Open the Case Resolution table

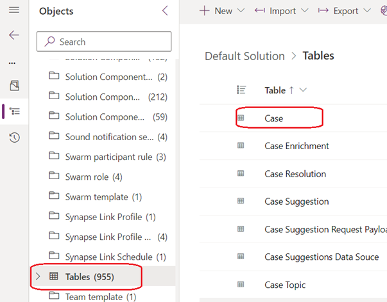[295, 174]
